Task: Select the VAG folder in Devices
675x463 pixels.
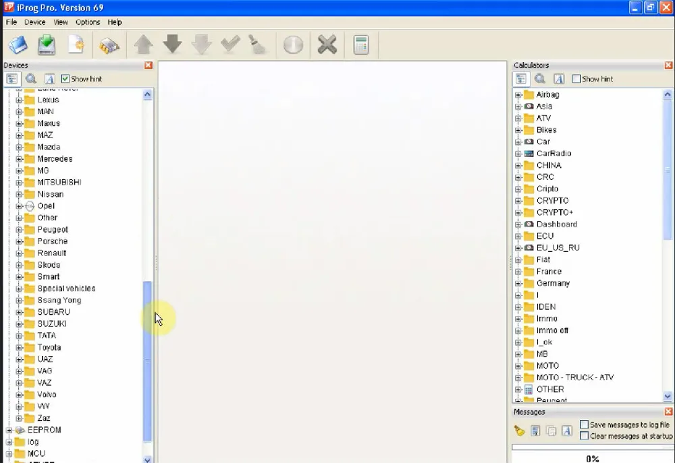Action: point(45,371)
